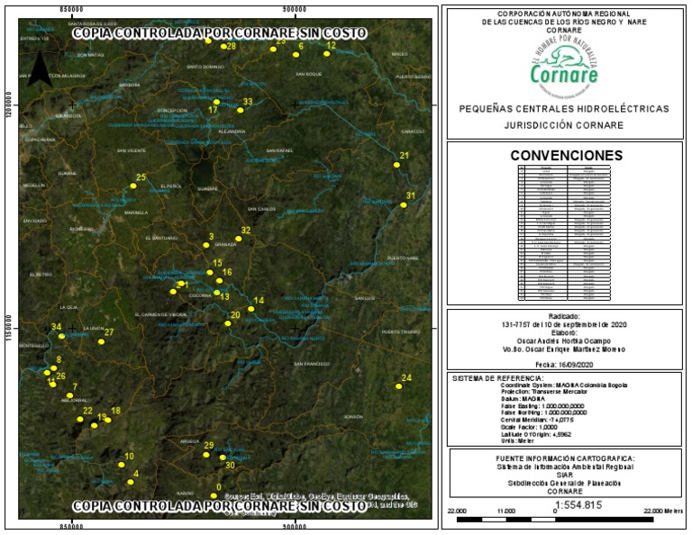Pick yellow point numbered 27
This screenshot has height=535, width=692.
coord(101,342)
